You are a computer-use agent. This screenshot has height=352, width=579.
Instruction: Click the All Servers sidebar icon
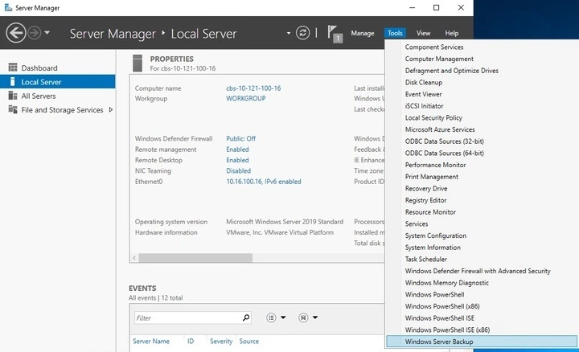click(x=13, y=96)
